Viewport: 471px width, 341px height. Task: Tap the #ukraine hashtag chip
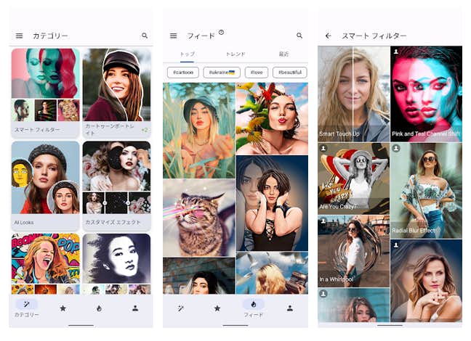point(222,73)
